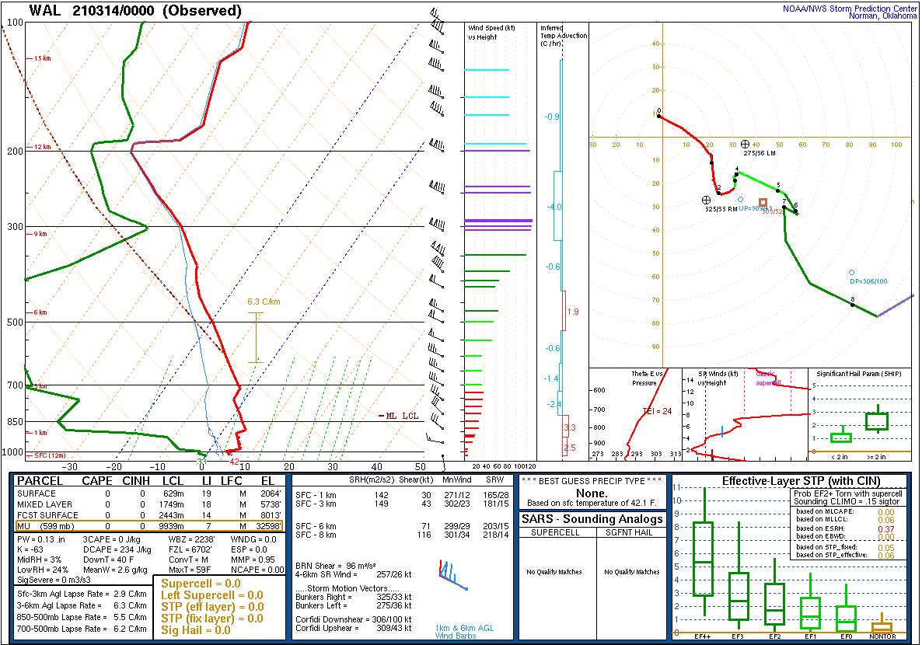The width and height of the screenshot is (922, 645).
Task: Click the 1km & 6km wind barb graphic
Action: click(x=452, y=575)
